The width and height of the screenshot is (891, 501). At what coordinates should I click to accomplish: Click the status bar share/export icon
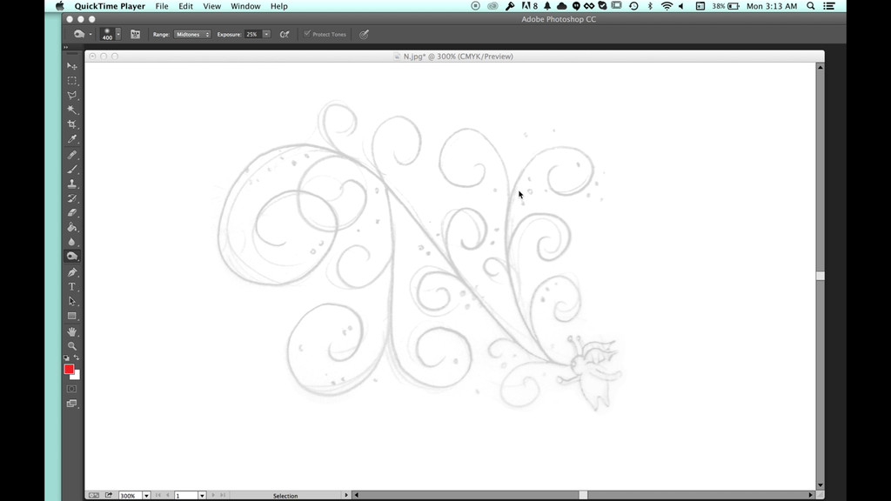tap(109, 495)
